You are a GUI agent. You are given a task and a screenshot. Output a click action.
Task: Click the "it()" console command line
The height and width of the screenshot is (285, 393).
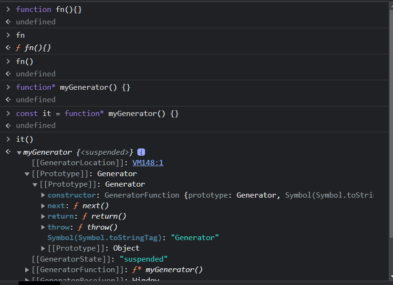click(x=24, y=139)
